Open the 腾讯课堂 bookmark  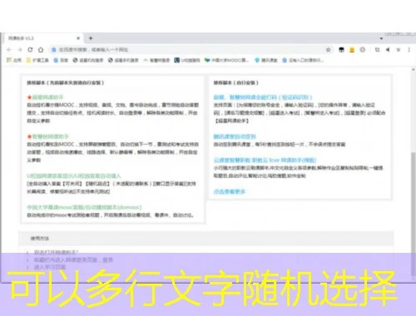point(266,60)
